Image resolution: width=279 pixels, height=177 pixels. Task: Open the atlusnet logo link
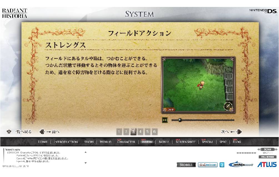pyautogui.click(x=241, y=164)
